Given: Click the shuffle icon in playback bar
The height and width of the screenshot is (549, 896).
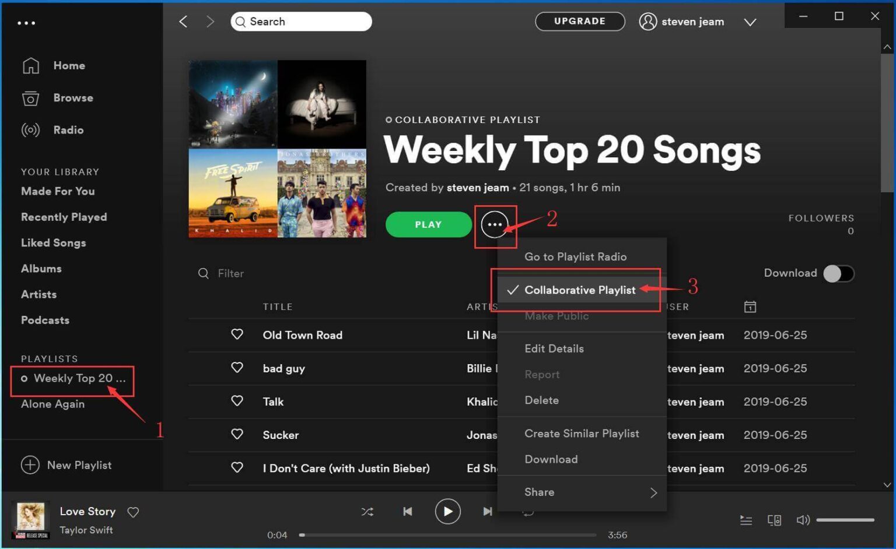Looking at the screenshot, I should click(367, 512).
